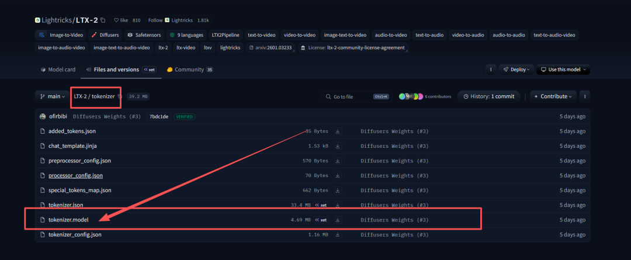This screenshot has height=260, width=631.
Task: Click the image-text-to-audio-video tag
Action: point(122,47)
